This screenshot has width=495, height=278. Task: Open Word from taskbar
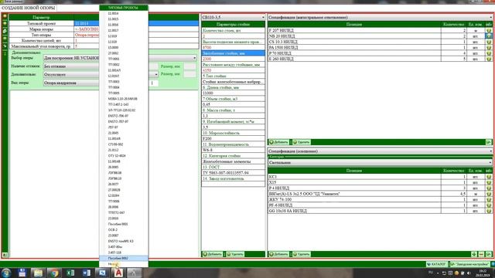pyautogui.click(x=87, y=273)
